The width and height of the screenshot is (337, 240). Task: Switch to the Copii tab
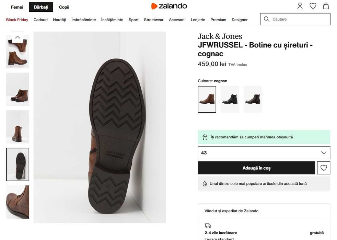(x=64, y=7)
